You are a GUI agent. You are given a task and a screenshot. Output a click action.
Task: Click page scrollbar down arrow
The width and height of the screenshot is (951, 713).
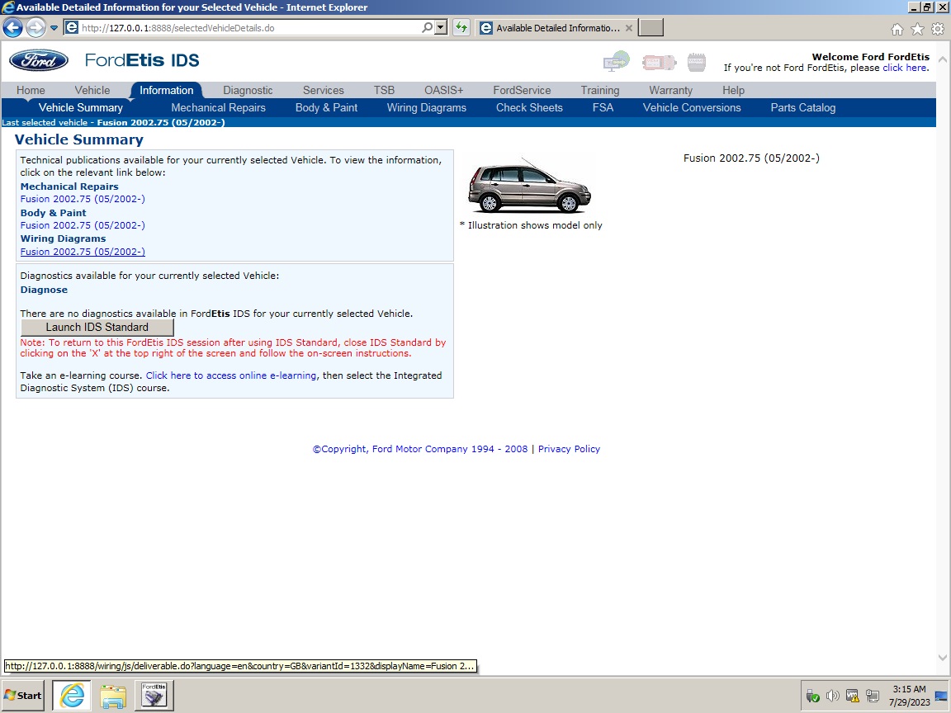943,658
